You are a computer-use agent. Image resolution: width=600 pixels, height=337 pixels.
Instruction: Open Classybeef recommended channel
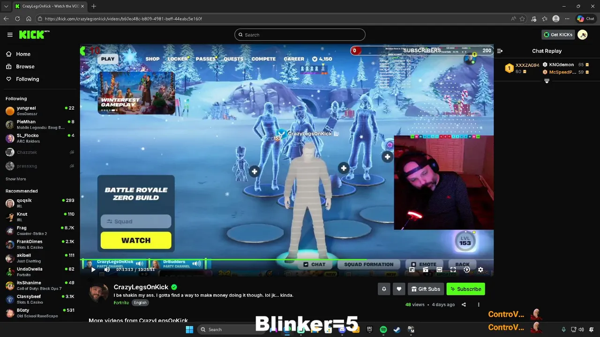pyautogui.click(x=40, y=299)
